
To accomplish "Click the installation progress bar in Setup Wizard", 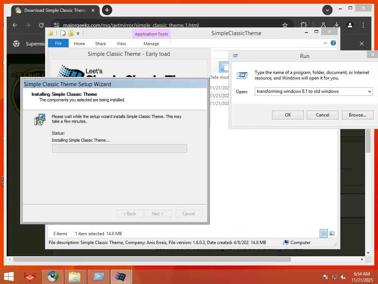I will [119, 148].
